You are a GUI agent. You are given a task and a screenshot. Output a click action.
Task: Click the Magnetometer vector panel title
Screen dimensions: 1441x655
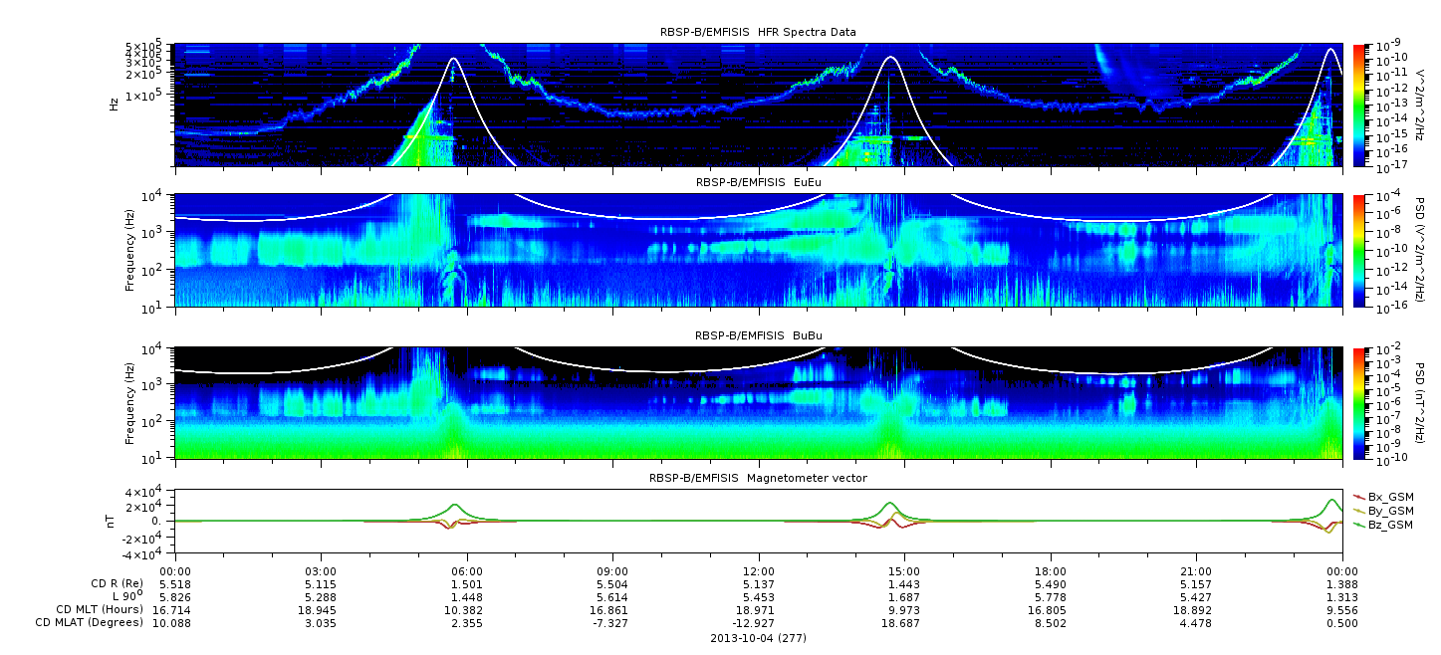(758, 478)
